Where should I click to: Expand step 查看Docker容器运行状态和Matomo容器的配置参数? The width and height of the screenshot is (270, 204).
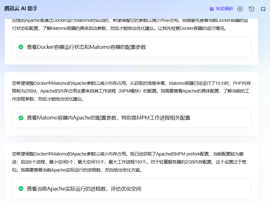point(86,47)
